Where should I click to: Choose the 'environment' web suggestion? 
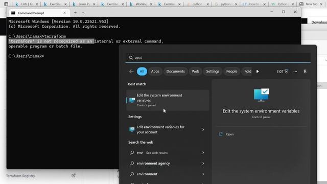coord(147,174)
